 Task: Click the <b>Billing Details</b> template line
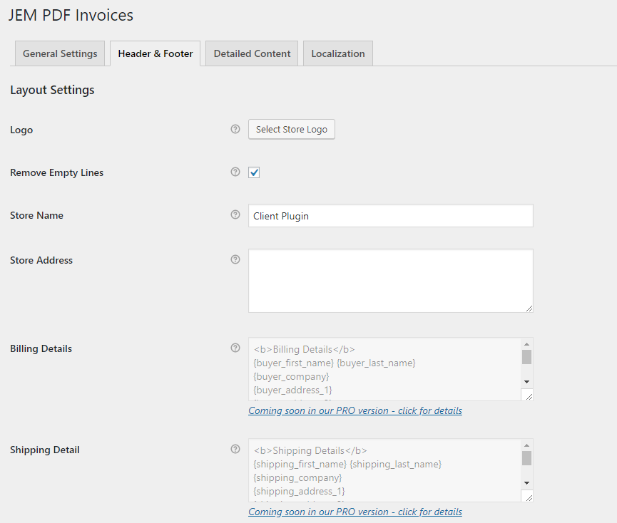click(304, 349)
